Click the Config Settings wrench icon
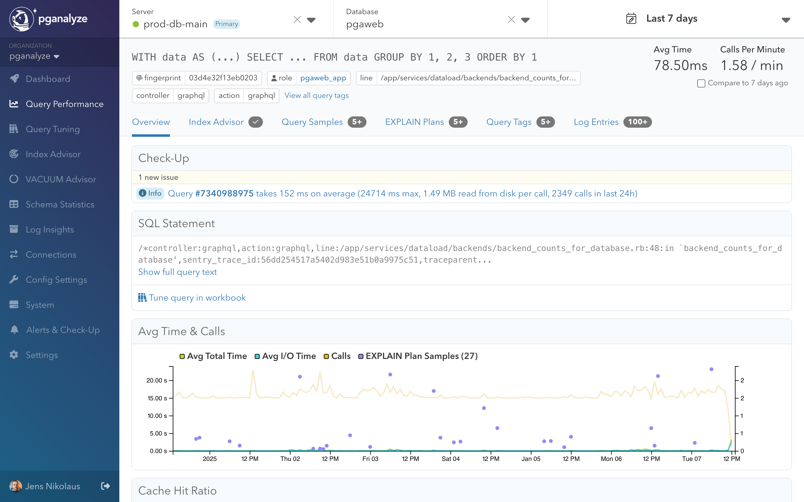This screenshot has width=804, height=502. click(x=14, y=280)
